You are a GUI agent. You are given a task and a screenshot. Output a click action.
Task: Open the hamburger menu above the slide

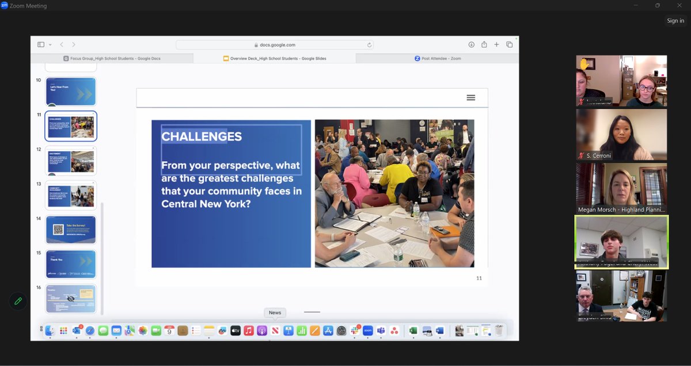tap(471, 98)
